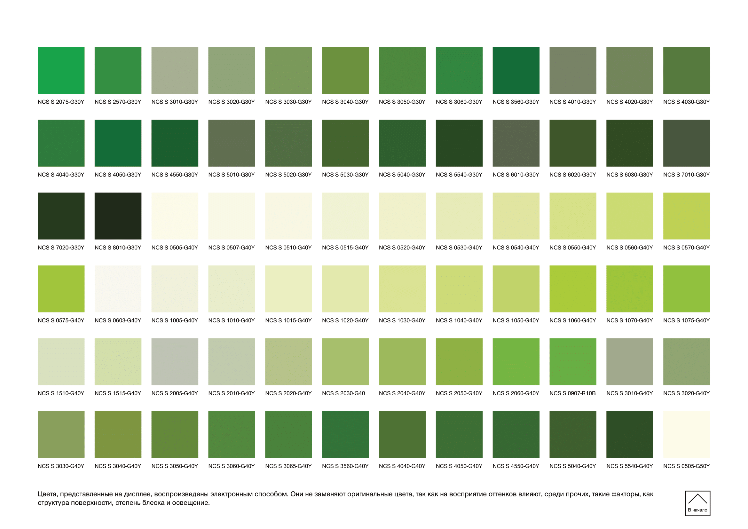The width and height of the screenshot is (748, 529).
Task: Select the NCS S 3020-G40Y swatch
Action: pos(687,362)
